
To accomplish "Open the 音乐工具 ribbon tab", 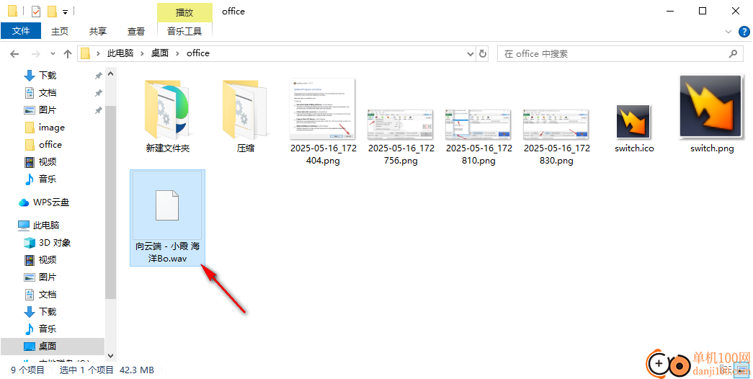I will pyautogui.click(x=184, y=31).
